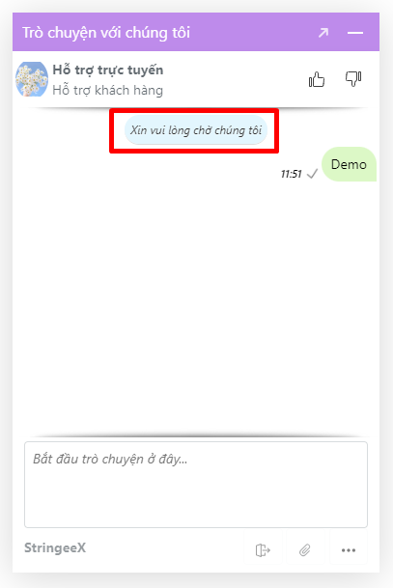Screen dimensions: 393x588
Task: Select the Xin vui lòng chờ chúng tôi notice
Action: [196, 130]
